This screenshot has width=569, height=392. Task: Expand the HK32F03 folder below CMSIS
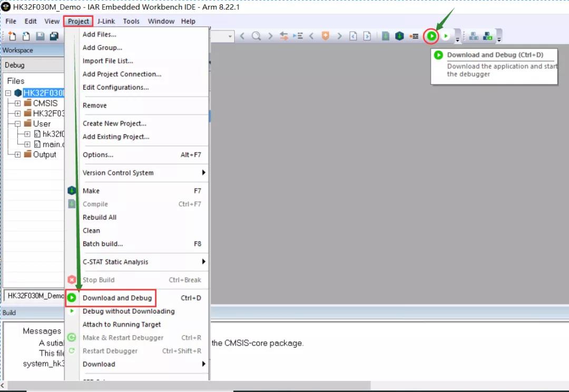click(17, 114)
